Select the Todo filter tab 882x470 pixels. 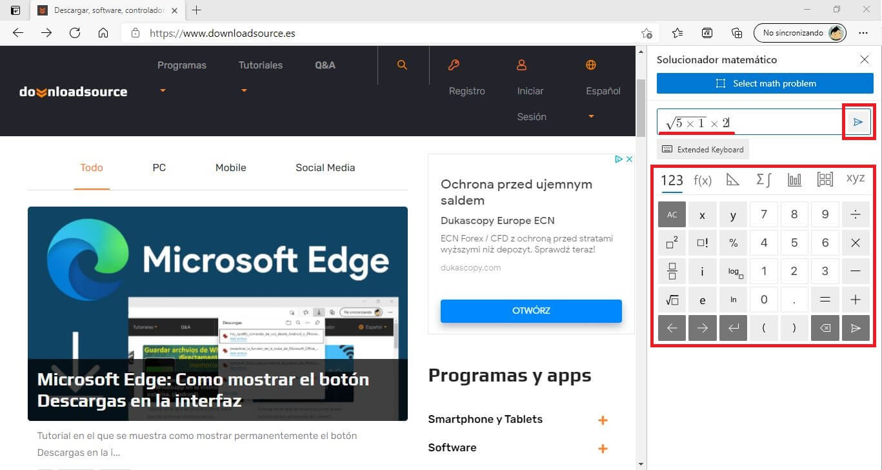[x=92, y=168]
